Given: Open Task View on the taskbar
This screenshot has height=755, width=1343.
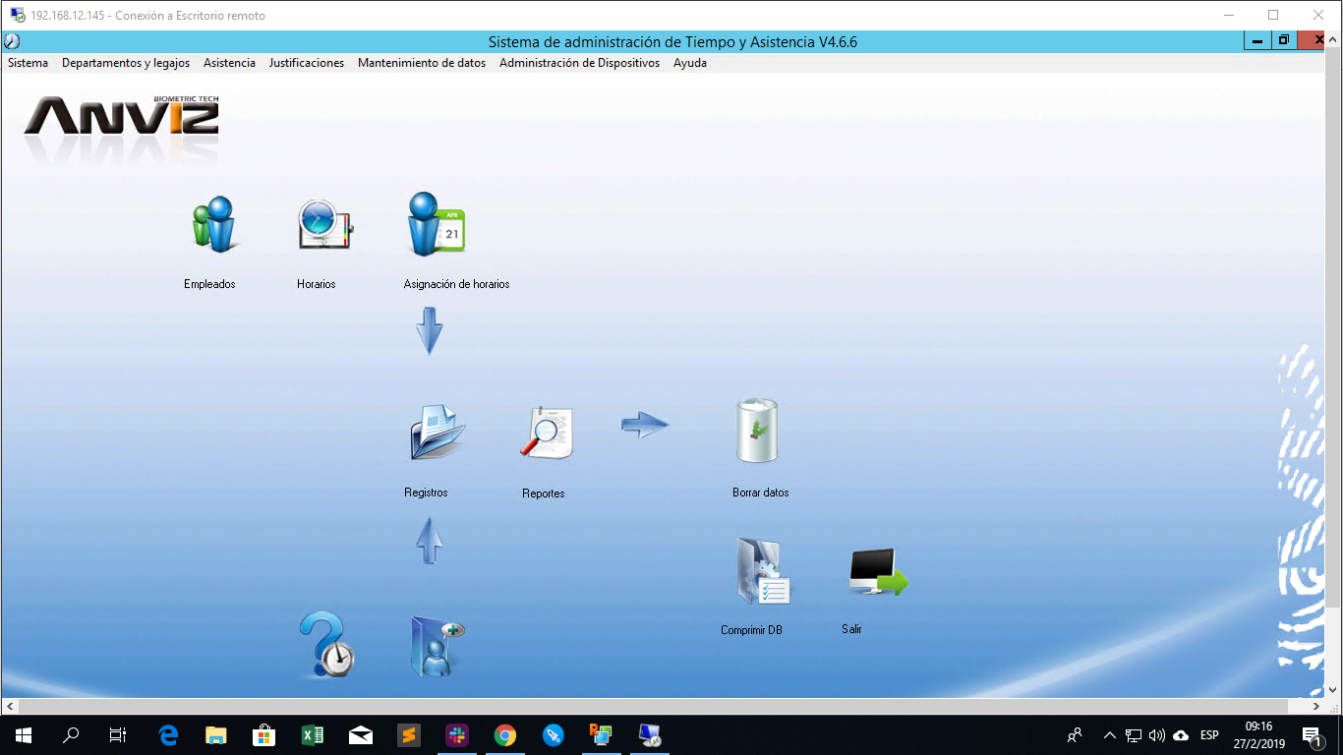Looking at the screenshot, I should [x=118, y=735].
